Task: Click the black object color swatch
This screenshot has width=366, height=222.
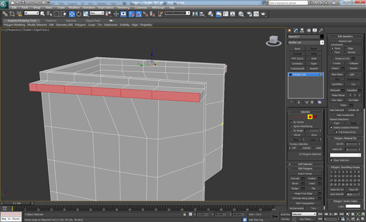Action: (x=322, y=37)
